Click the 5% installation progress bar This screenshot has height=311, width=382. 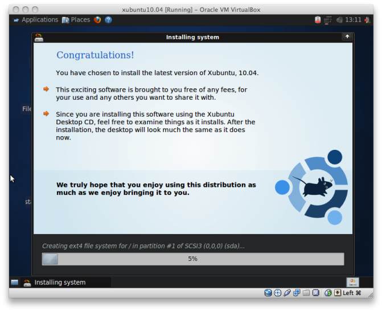tap(193, 259)
